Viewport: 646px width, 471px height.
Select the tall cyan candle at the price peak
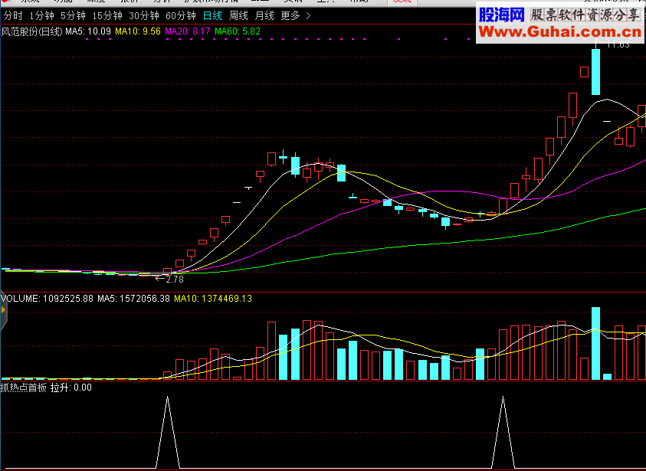coord(595,72)
